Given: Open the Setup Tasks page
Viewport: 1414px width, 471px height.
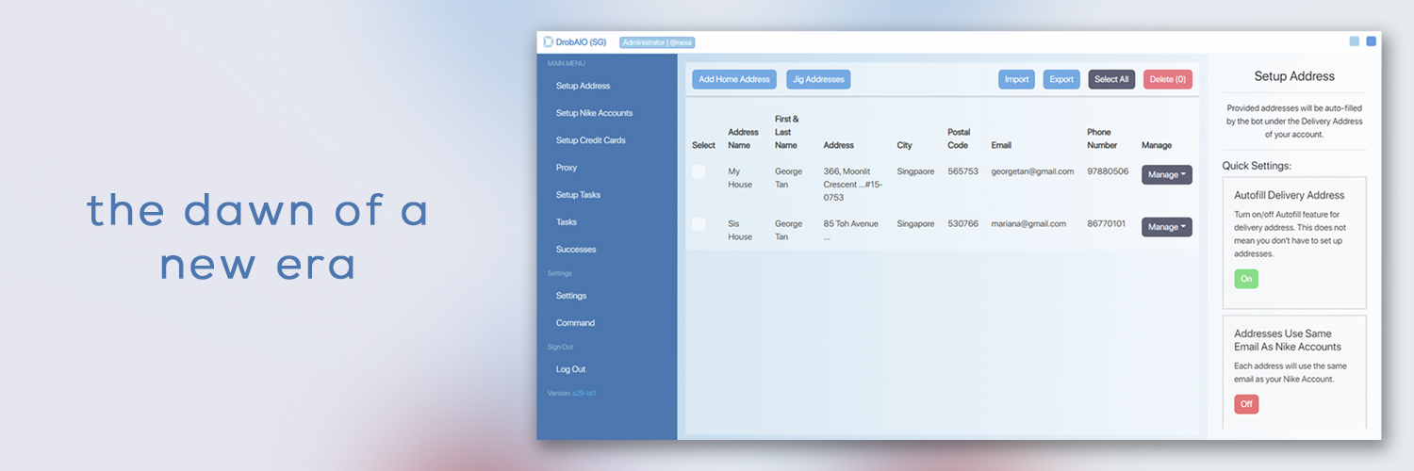Looking at the screenshot, I should [578, 195].
